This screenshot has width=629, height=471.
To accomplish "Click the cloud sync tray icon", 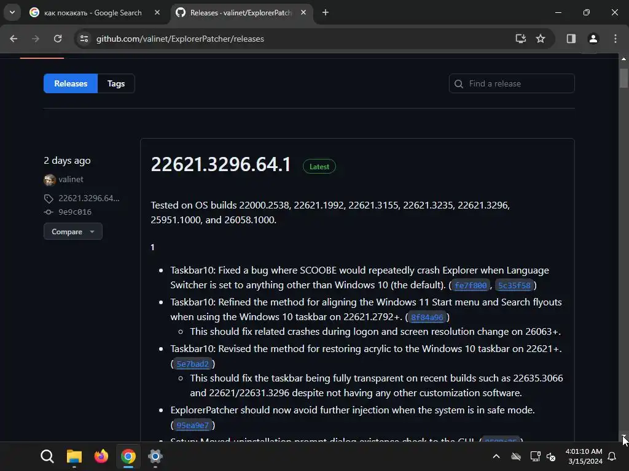I will [516, 456].
